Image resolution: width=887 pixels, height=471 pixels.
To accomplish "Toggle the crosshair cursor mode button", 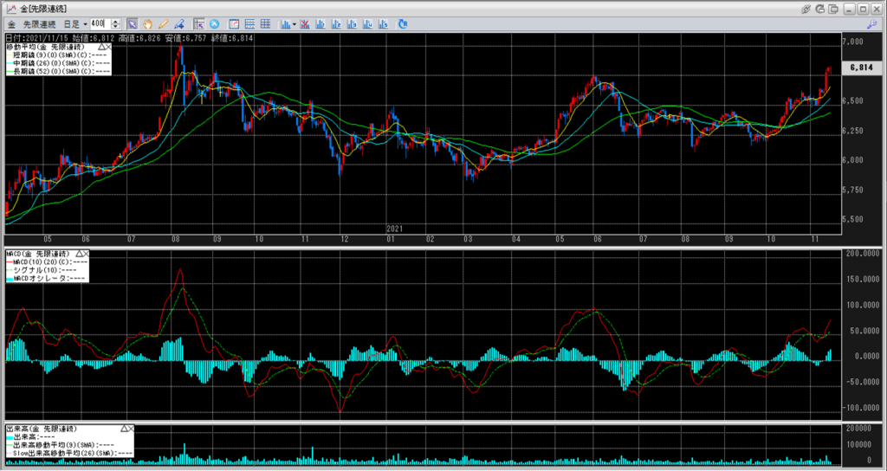I will click(199, 23).
